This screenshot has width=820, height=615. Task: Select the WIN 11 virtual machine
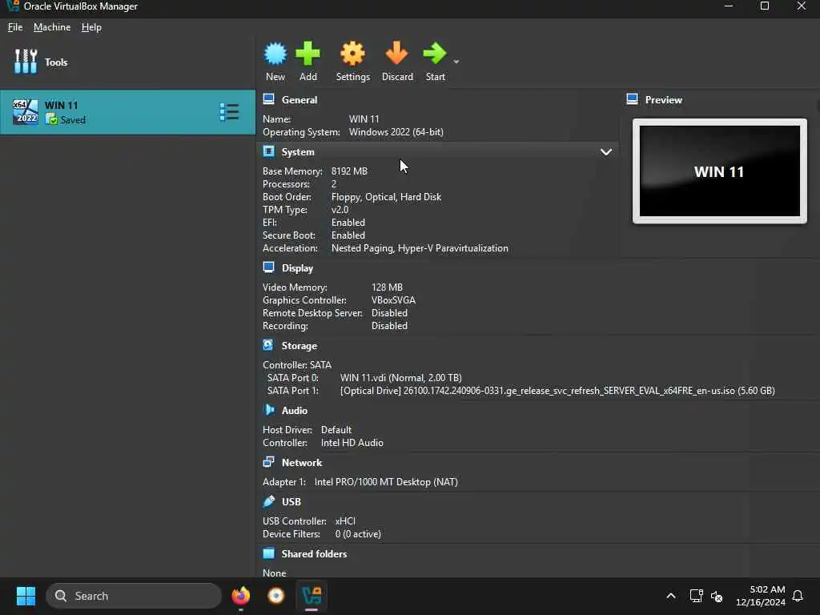[x=127, y=112]
